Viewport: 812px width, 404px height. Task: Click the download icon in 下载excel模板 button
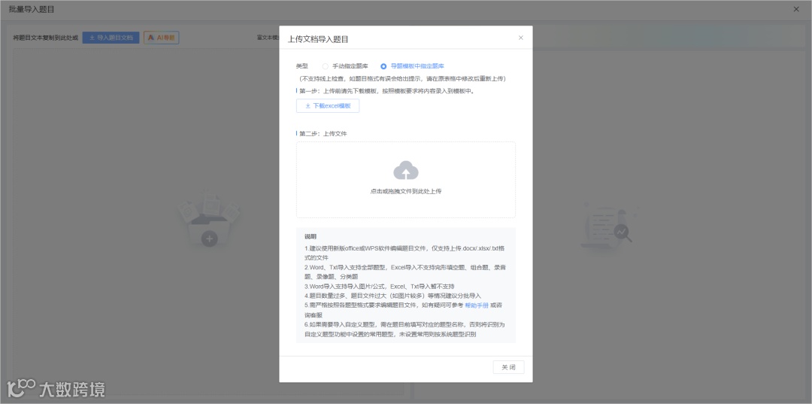pyautogui.click(x=308, y=105)
